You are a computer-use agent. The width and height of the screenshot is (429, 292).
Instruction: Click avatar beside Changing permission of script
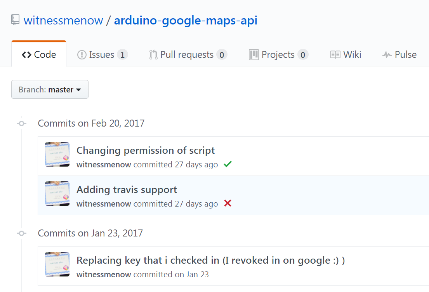coord(57,154)
